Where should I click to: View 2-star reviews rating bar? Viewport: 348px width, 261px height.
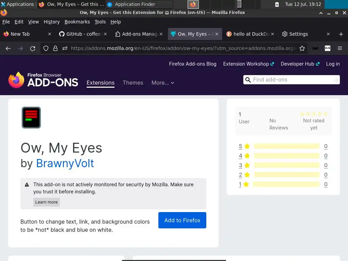[x=286, y=175]
